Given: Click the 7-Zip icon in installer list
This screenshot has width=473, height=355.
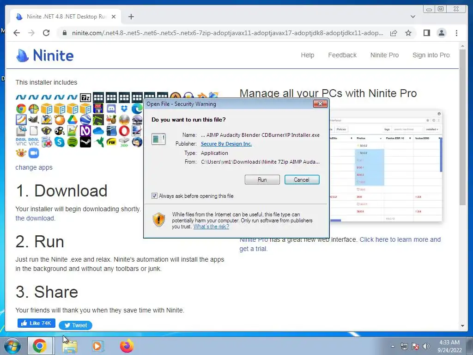Looking at the screenshot, I should (85, 98).
